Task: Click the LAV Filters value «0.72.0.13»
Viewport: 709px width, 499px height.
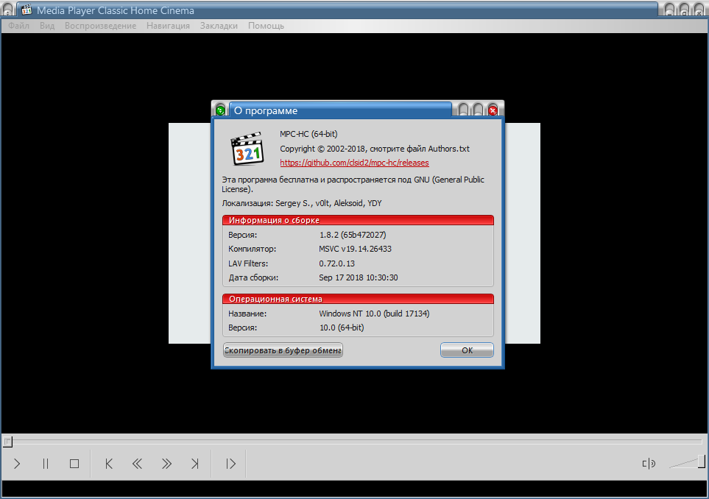Action: 337,263
